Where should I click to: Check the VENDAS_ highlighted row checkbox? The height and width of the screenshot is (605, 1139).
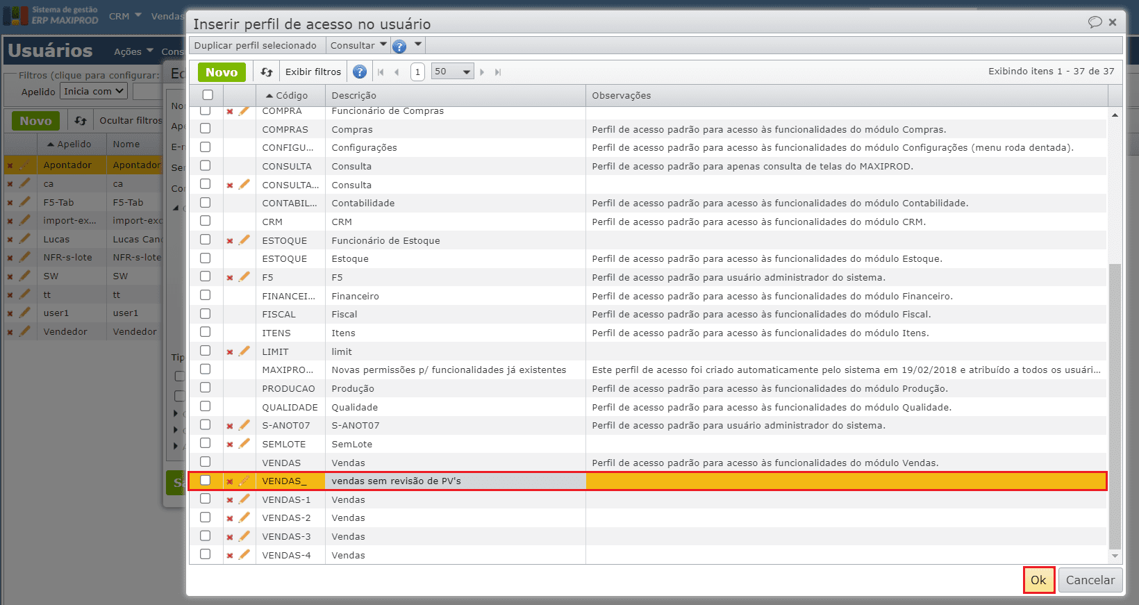click(x=205, y=480)
